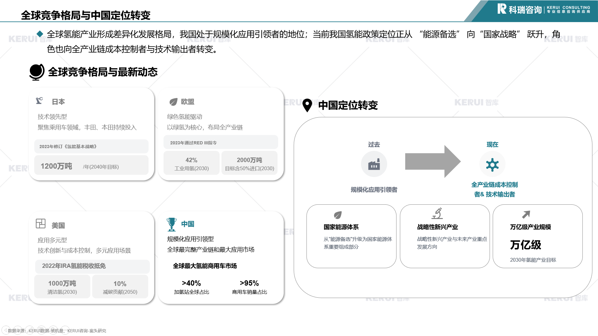Click the leaf icon beside 欧盟
Viewport: 598px width, 336px height.
pos(173,102)
